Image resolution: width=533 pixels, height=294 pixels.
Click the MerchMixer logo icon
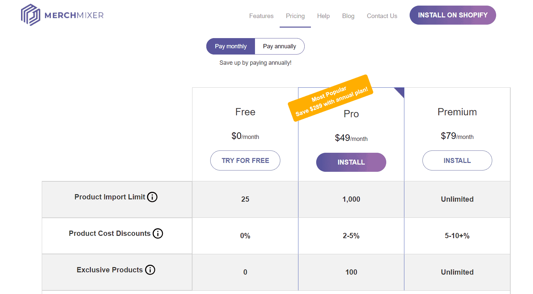30,15
